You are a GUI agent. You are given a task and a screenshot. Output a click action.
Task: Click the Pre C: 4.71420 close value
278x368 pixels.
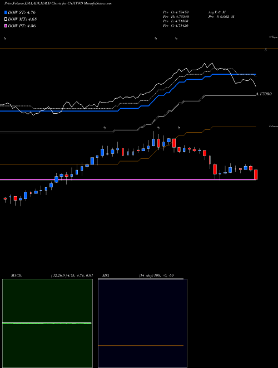click(x=176, y=26)
